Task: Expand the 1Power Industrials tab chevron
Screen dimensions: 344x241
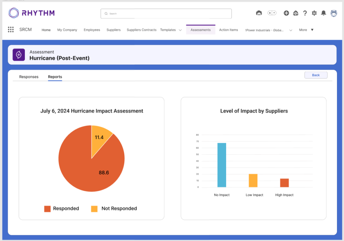Action: click(291, 30)
